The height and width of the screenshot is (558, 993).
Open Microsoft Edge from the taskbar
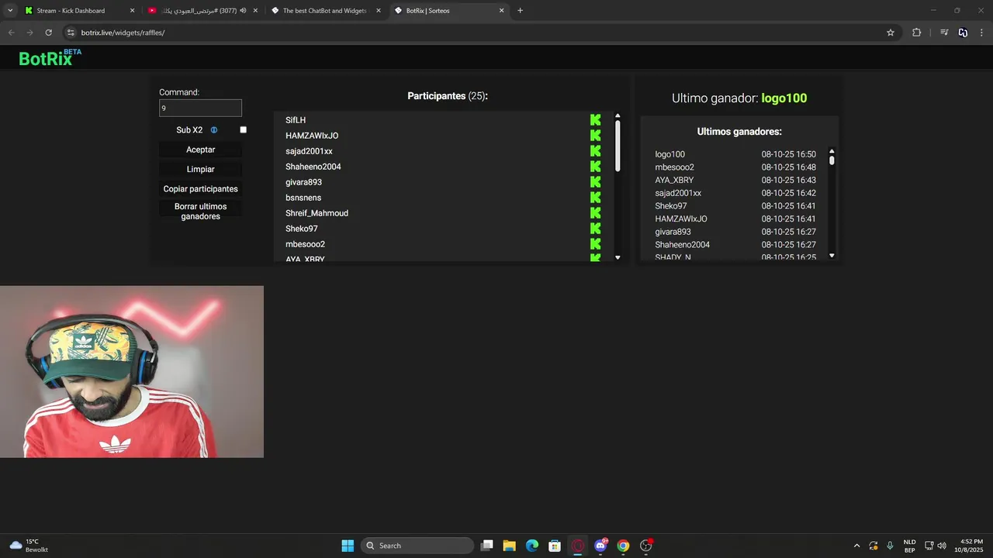tap(532, 546)
